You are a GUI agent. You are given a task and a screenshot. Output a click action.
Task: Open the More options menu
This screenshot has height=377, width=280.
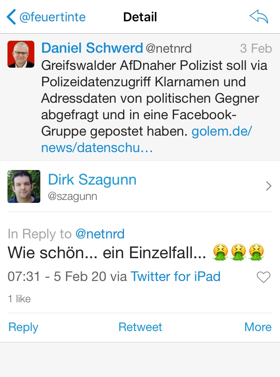[258, 327]
